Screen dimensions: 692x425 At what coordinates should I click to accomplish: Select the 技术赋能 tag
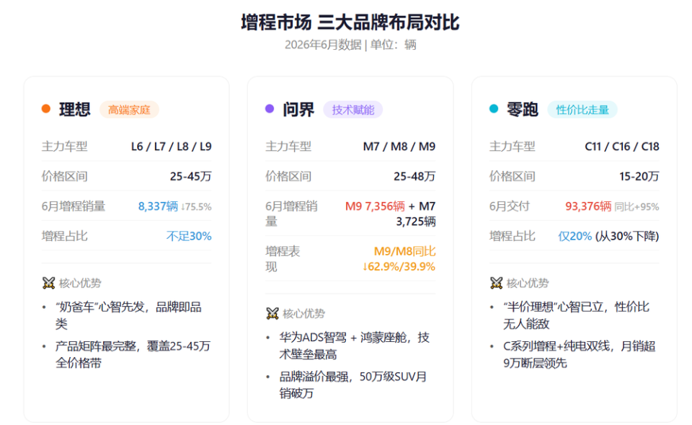[x=353, y=110]
